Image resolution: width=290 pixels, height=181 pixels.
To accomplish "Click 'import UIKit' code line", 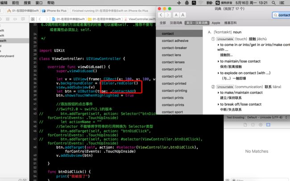I will point(52,51).
